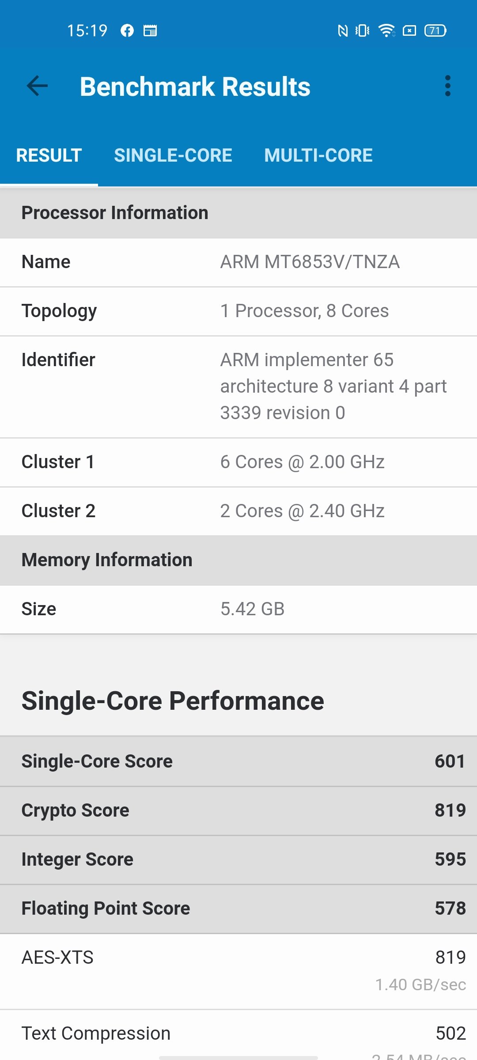The height and width of the screenshot is (1060, 477).
Task: Tap the vibrate mode status icon
Action: (x=362, y=30)
